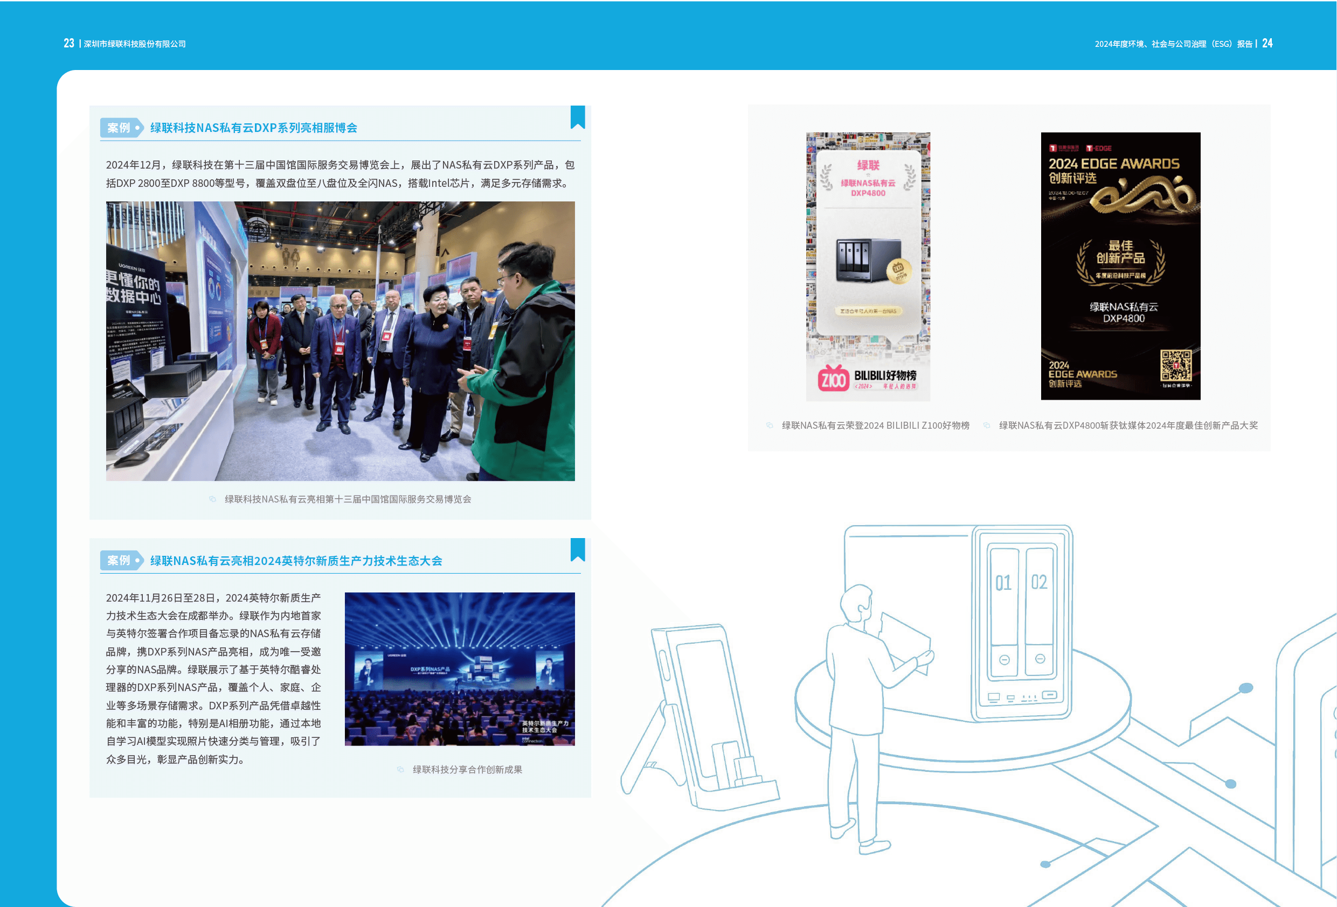Click the round button under drive bay 01

tap(1004, 660)
